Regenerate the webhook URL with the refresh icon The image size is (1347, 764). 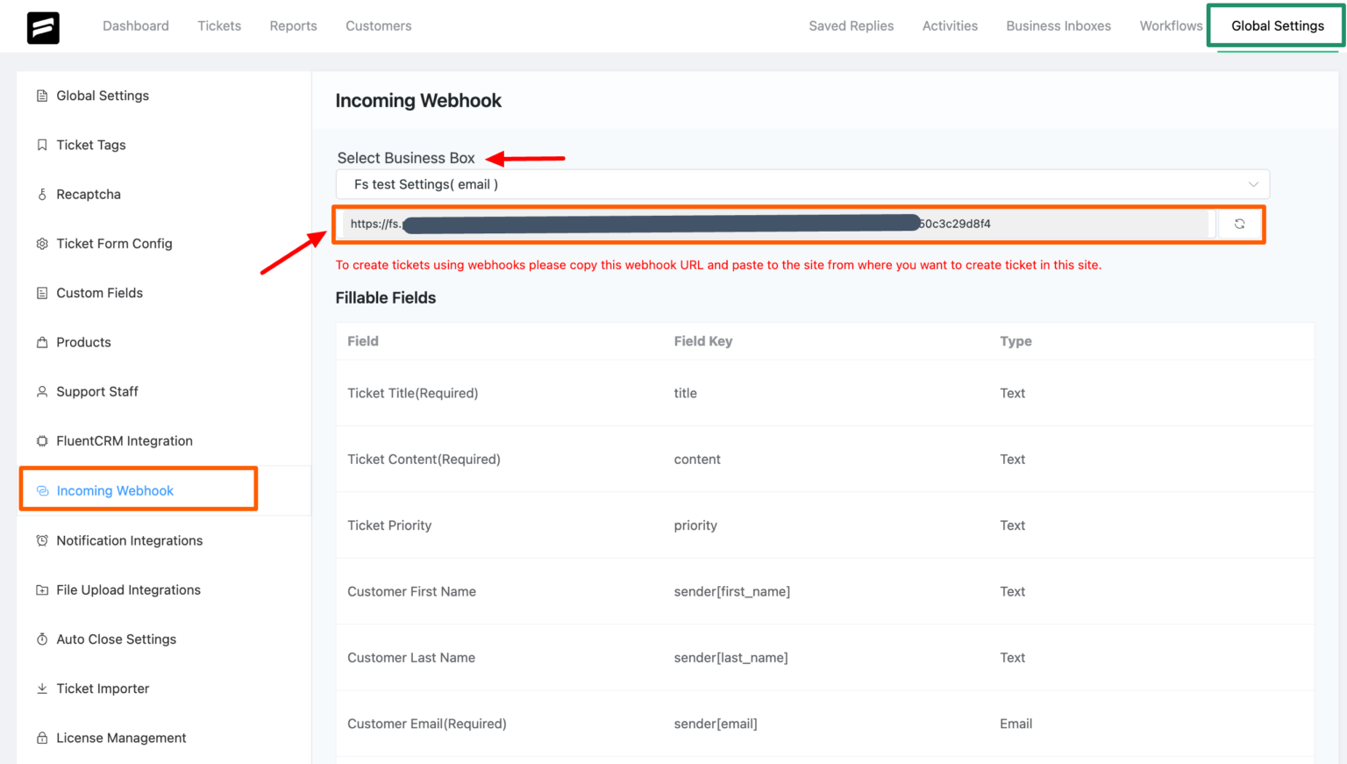(1239, 224)
